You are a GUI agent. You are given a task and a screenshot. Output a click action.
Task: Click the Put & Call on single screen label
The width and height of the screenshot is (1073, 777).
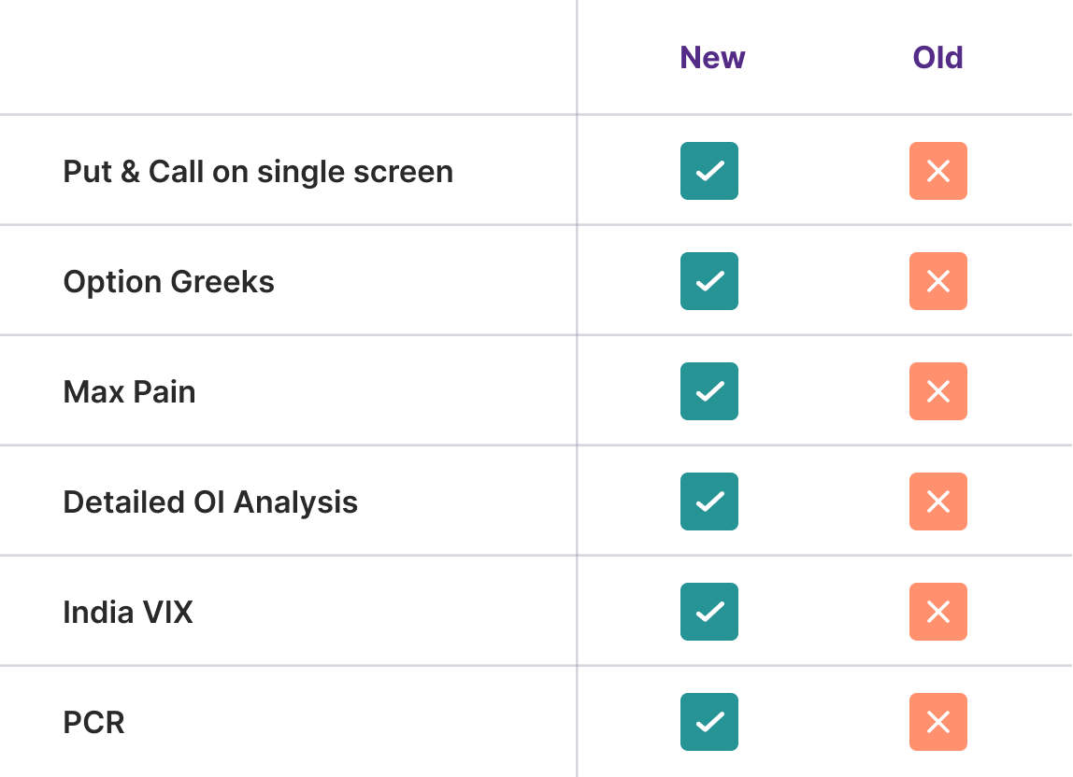coord(258,173)
